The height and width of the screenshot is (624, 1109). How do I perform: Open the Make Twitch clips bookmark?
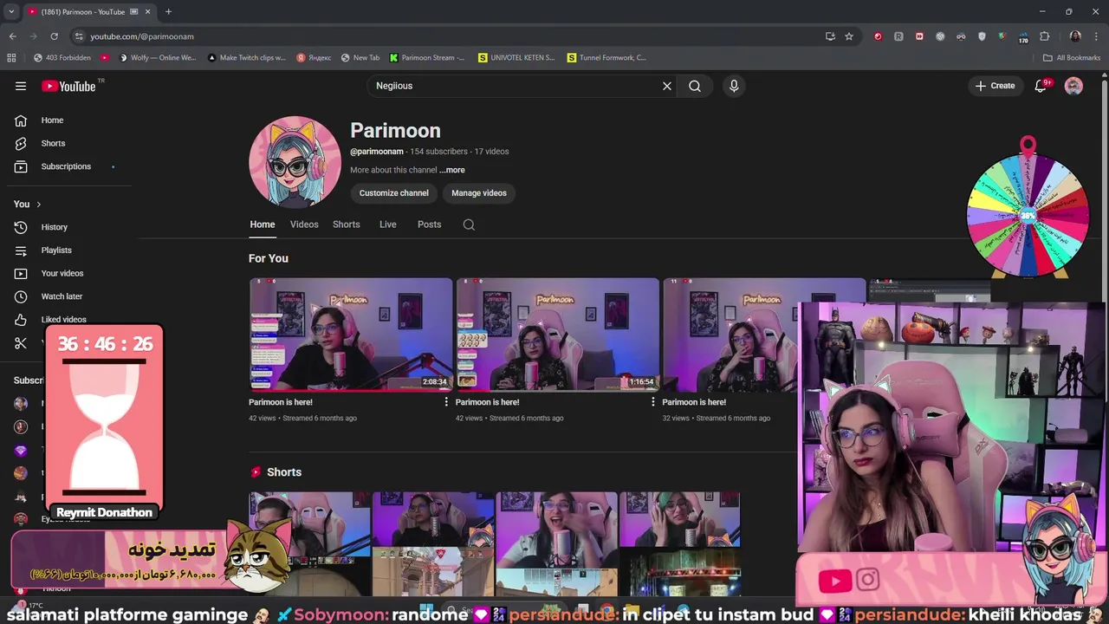pyautogui.click(x=247, y=58)
